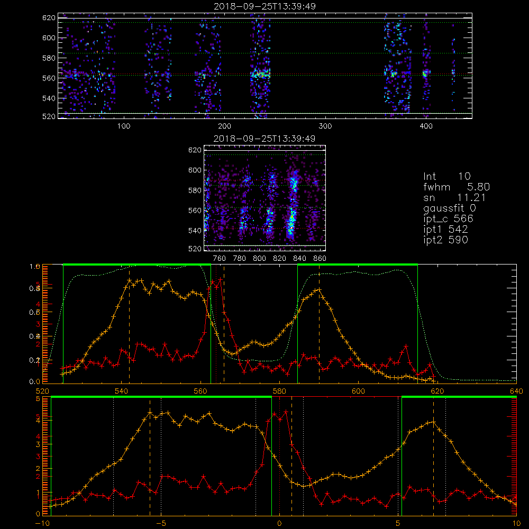Screen dimensions: 529x529
Task: Click the y-axis label 620 on top spectrogram
Action: (49, 17)
